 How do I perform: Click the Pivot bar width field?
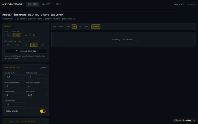point(15,95)
